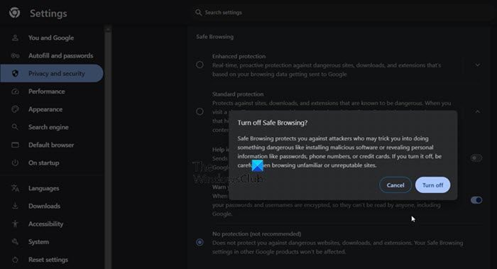Select the Enhanced protection radio button

pos(200,65)
